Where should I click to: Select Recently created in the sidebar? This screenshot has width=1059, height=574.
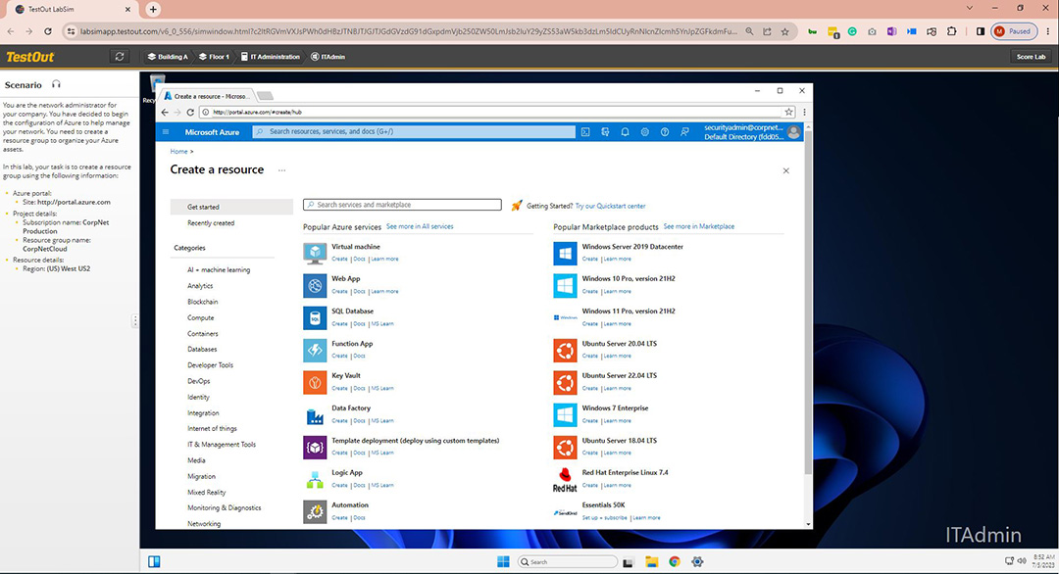[211, 223]
